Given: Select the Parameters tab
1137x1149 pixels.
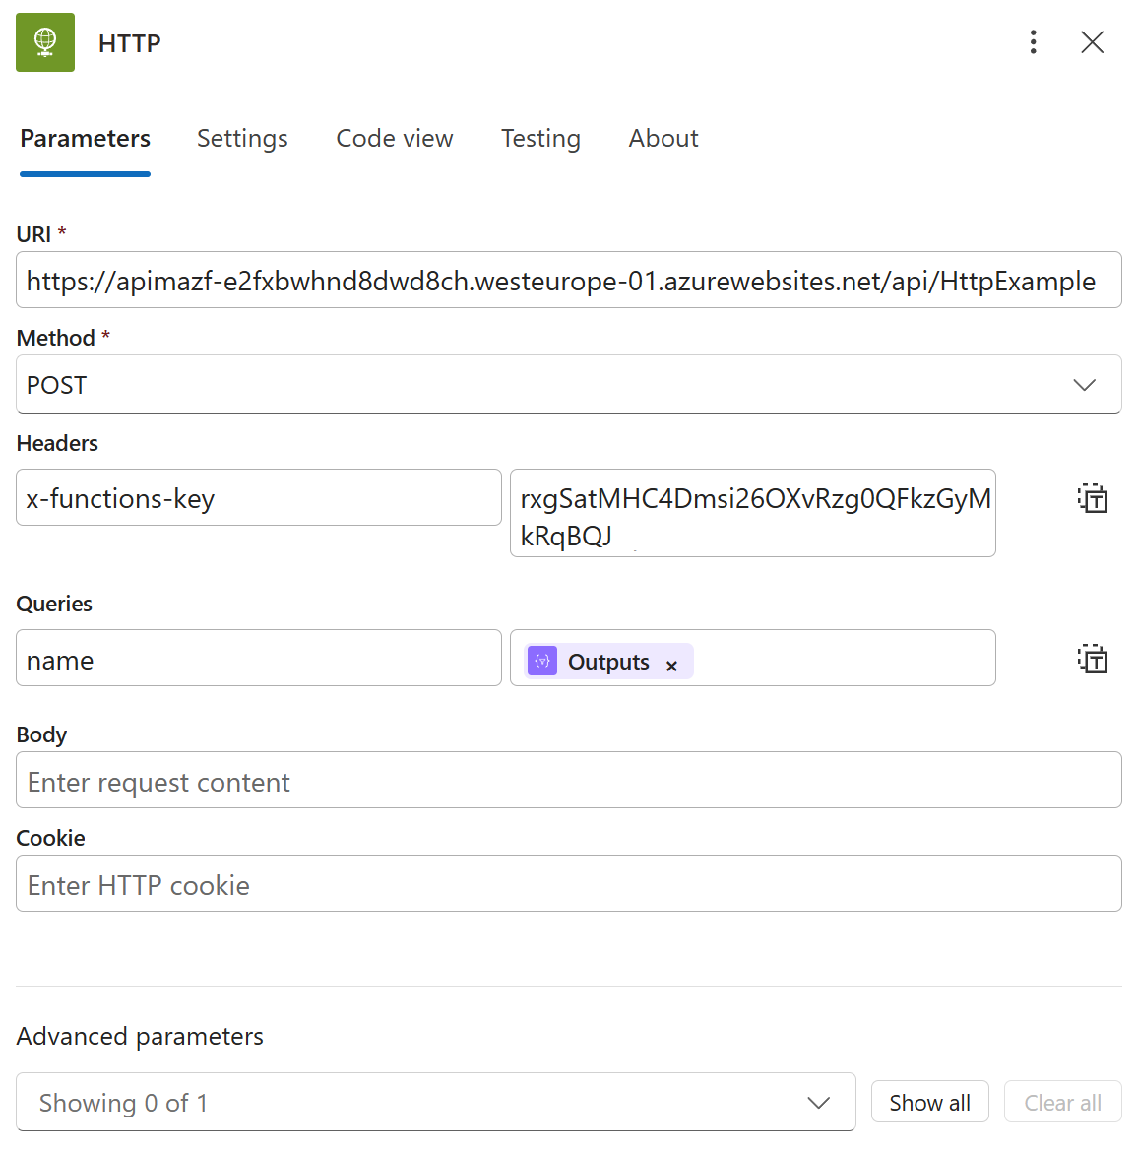Looking at the screenshot, I should coord(86,139).
